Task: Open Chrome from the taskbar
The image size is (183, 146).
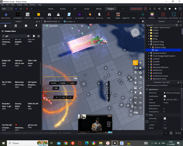Action: pyautogui.click(x=66, y=143)
